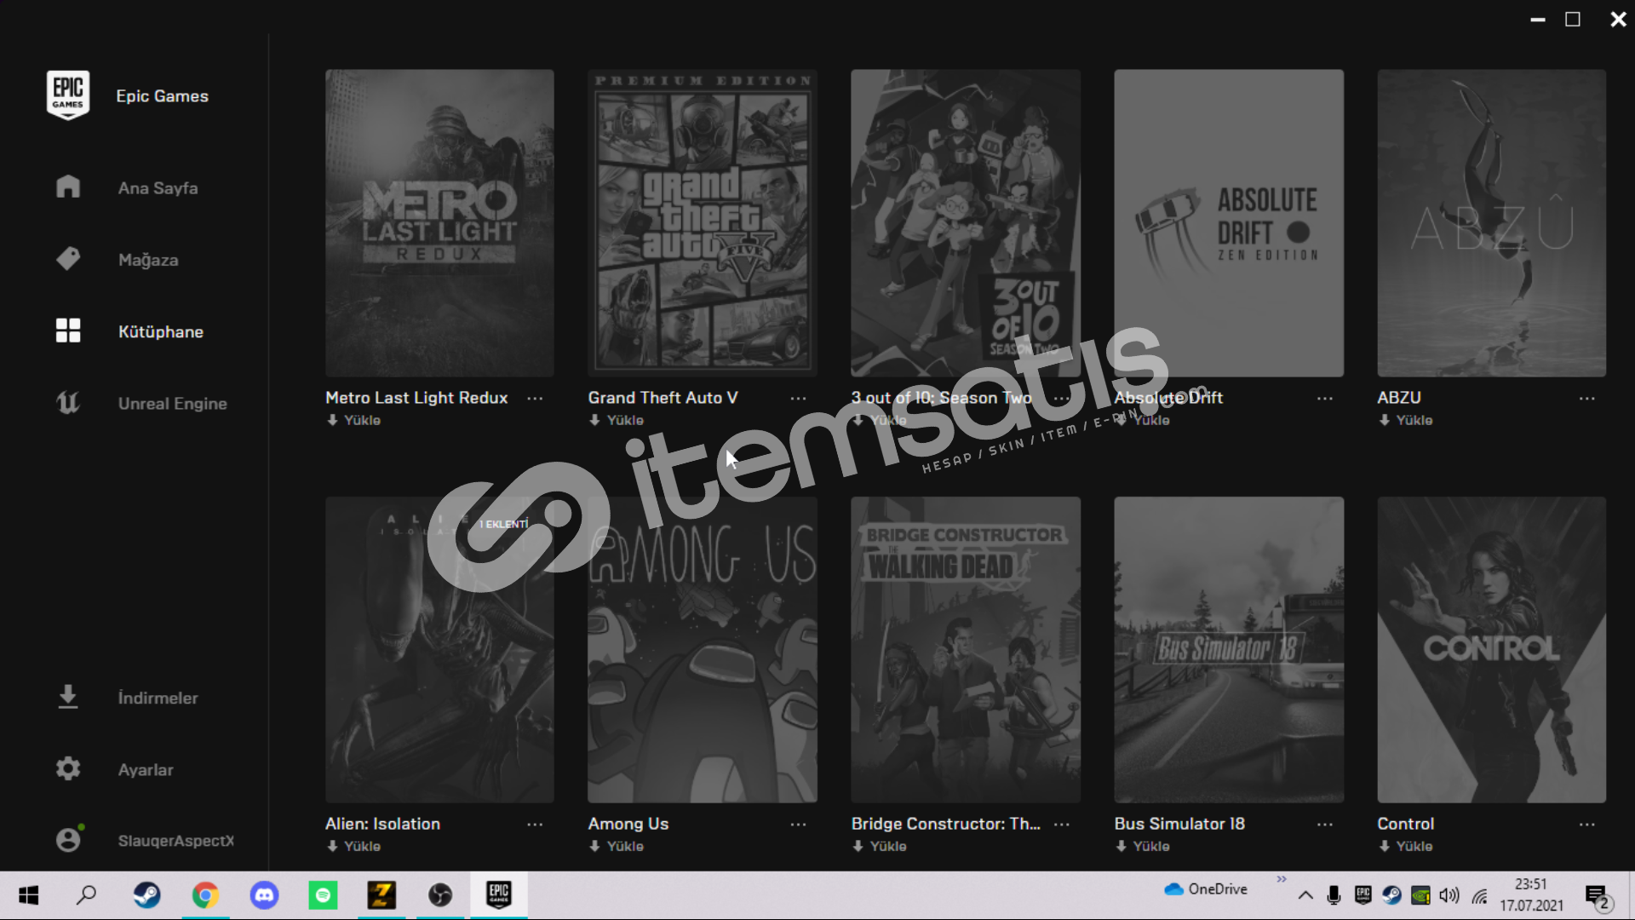
Task: Open options menu for Metro Last Light Redux
Action: click(x=535, y=399)
